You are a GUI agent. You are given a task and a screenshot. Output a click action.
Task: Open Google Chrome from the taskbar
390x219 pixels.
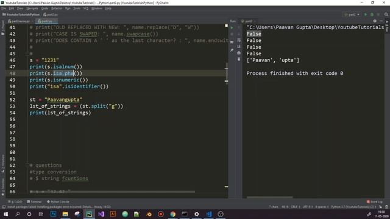click(172, 214)
